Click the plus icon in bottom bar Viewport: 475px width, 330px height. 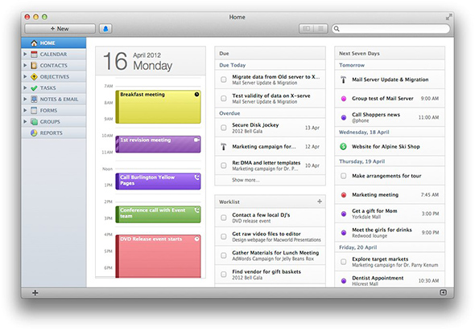(35, 292)
